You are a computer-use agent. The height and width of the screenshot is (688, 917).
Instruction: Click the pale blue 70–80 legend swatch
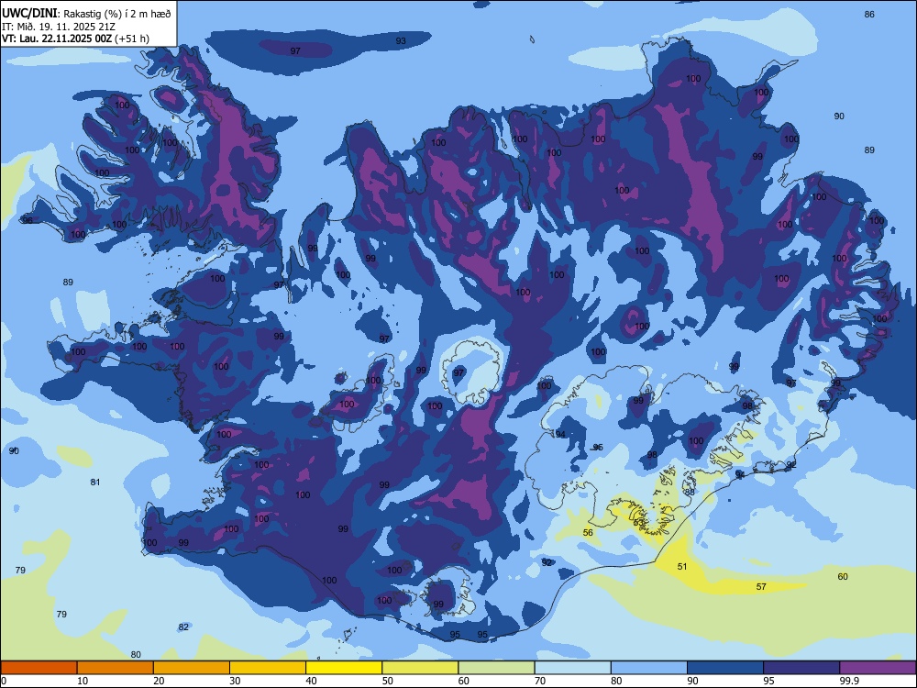point(572,668)
